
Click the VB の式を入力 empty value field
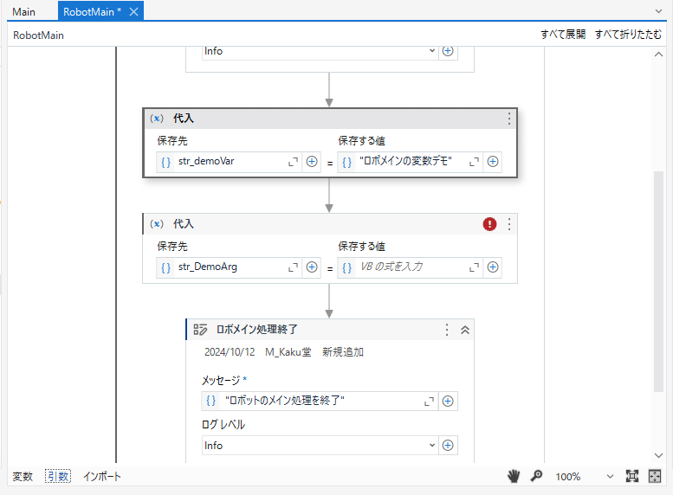coord(411,267)
